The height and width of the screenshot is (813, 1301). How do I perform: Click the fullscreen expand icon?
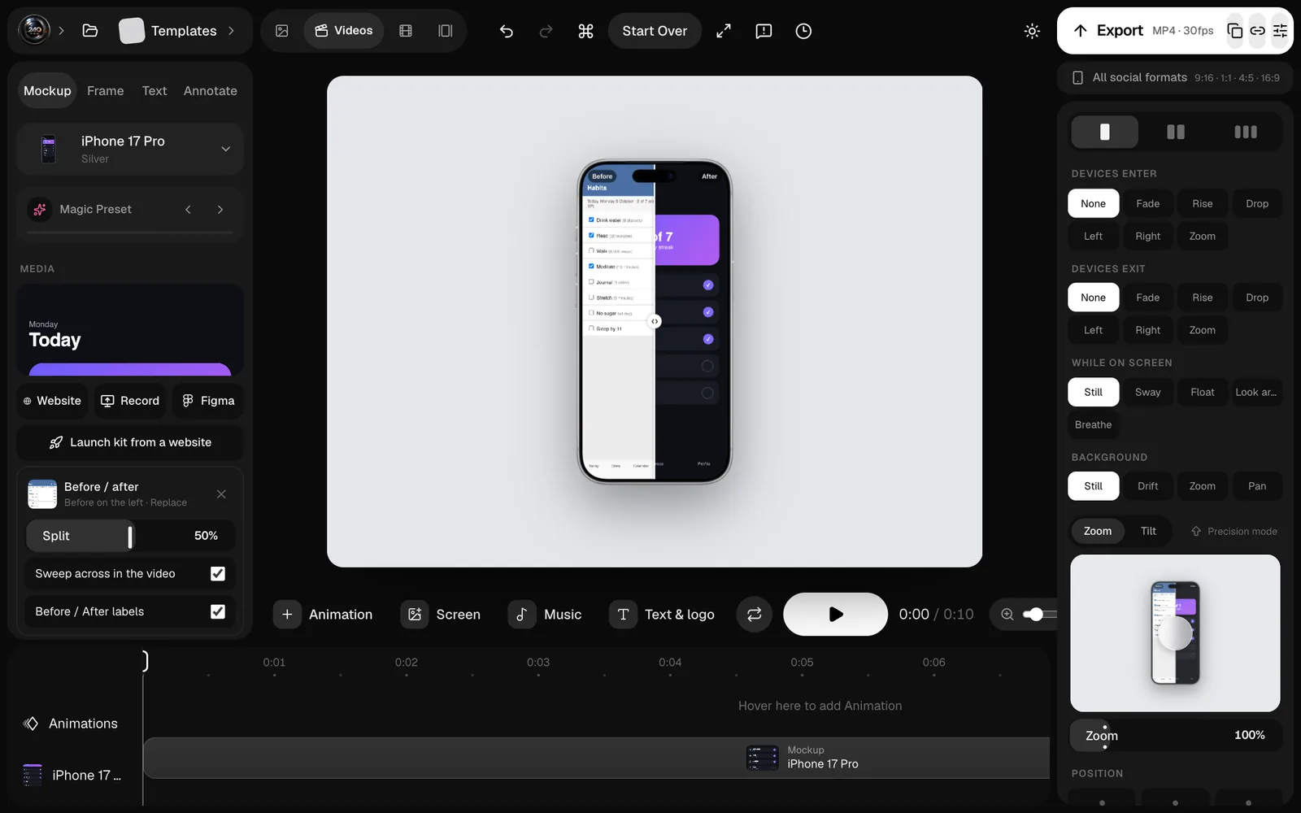723,31
